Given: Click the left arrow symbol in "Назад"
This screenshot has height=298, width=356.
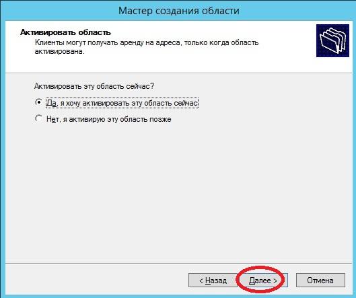Looking at the screenshot, I should [x=201, y=281].
